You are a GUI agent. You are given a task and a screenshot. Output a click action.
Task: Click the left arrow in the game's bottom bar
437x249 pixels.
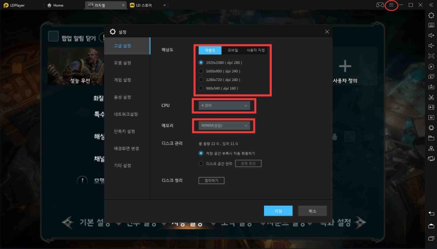(67, 223)
